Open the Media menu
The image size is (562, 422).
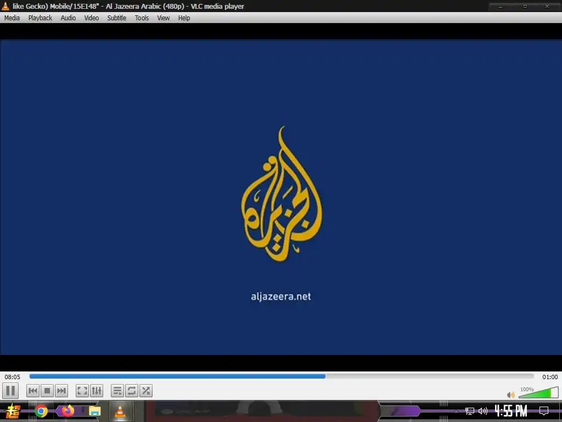pos(12,18)
